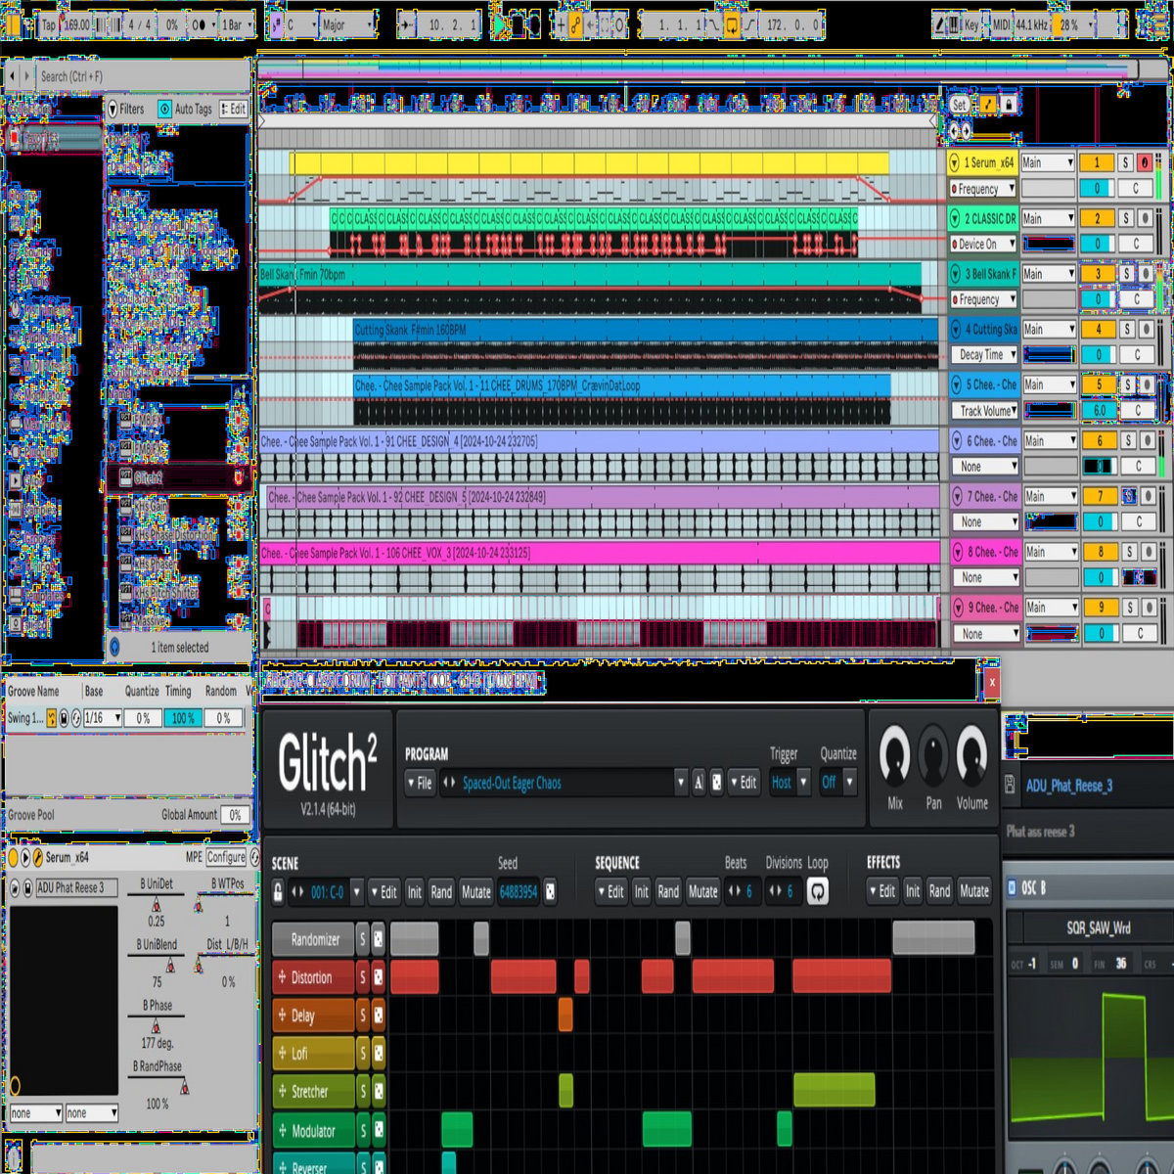
Task: Open the Quantize Off dropdown in Glitch2
Action: coord(837,782)
